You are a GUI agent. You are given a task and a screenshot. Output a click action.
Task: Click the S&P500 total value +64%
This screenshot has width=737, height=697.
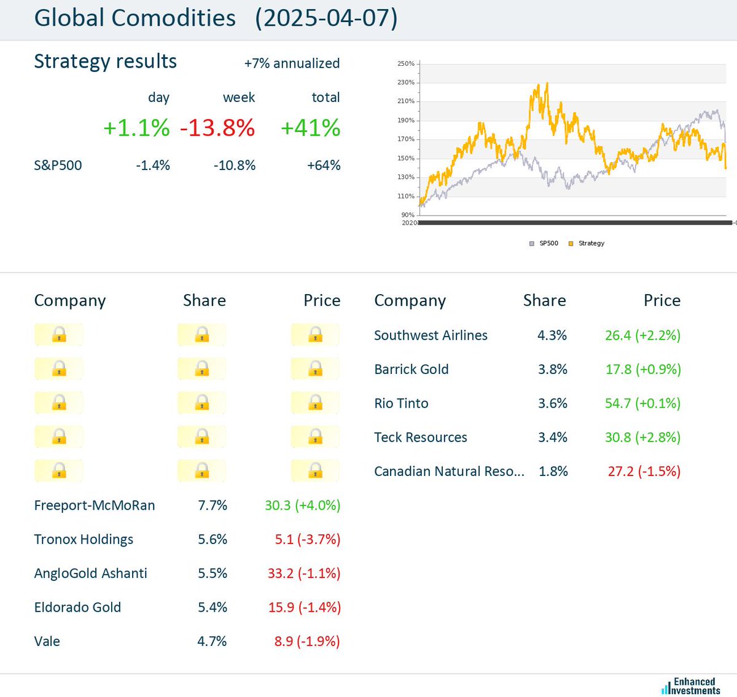(x=324, y=165)
